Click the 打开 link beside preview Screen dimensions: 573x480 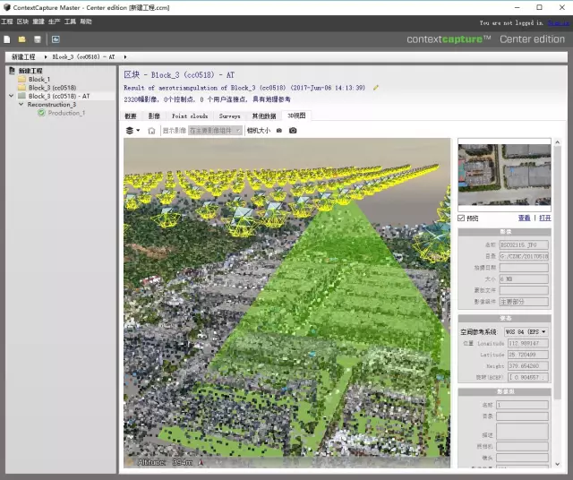click(x=544, y=218)
